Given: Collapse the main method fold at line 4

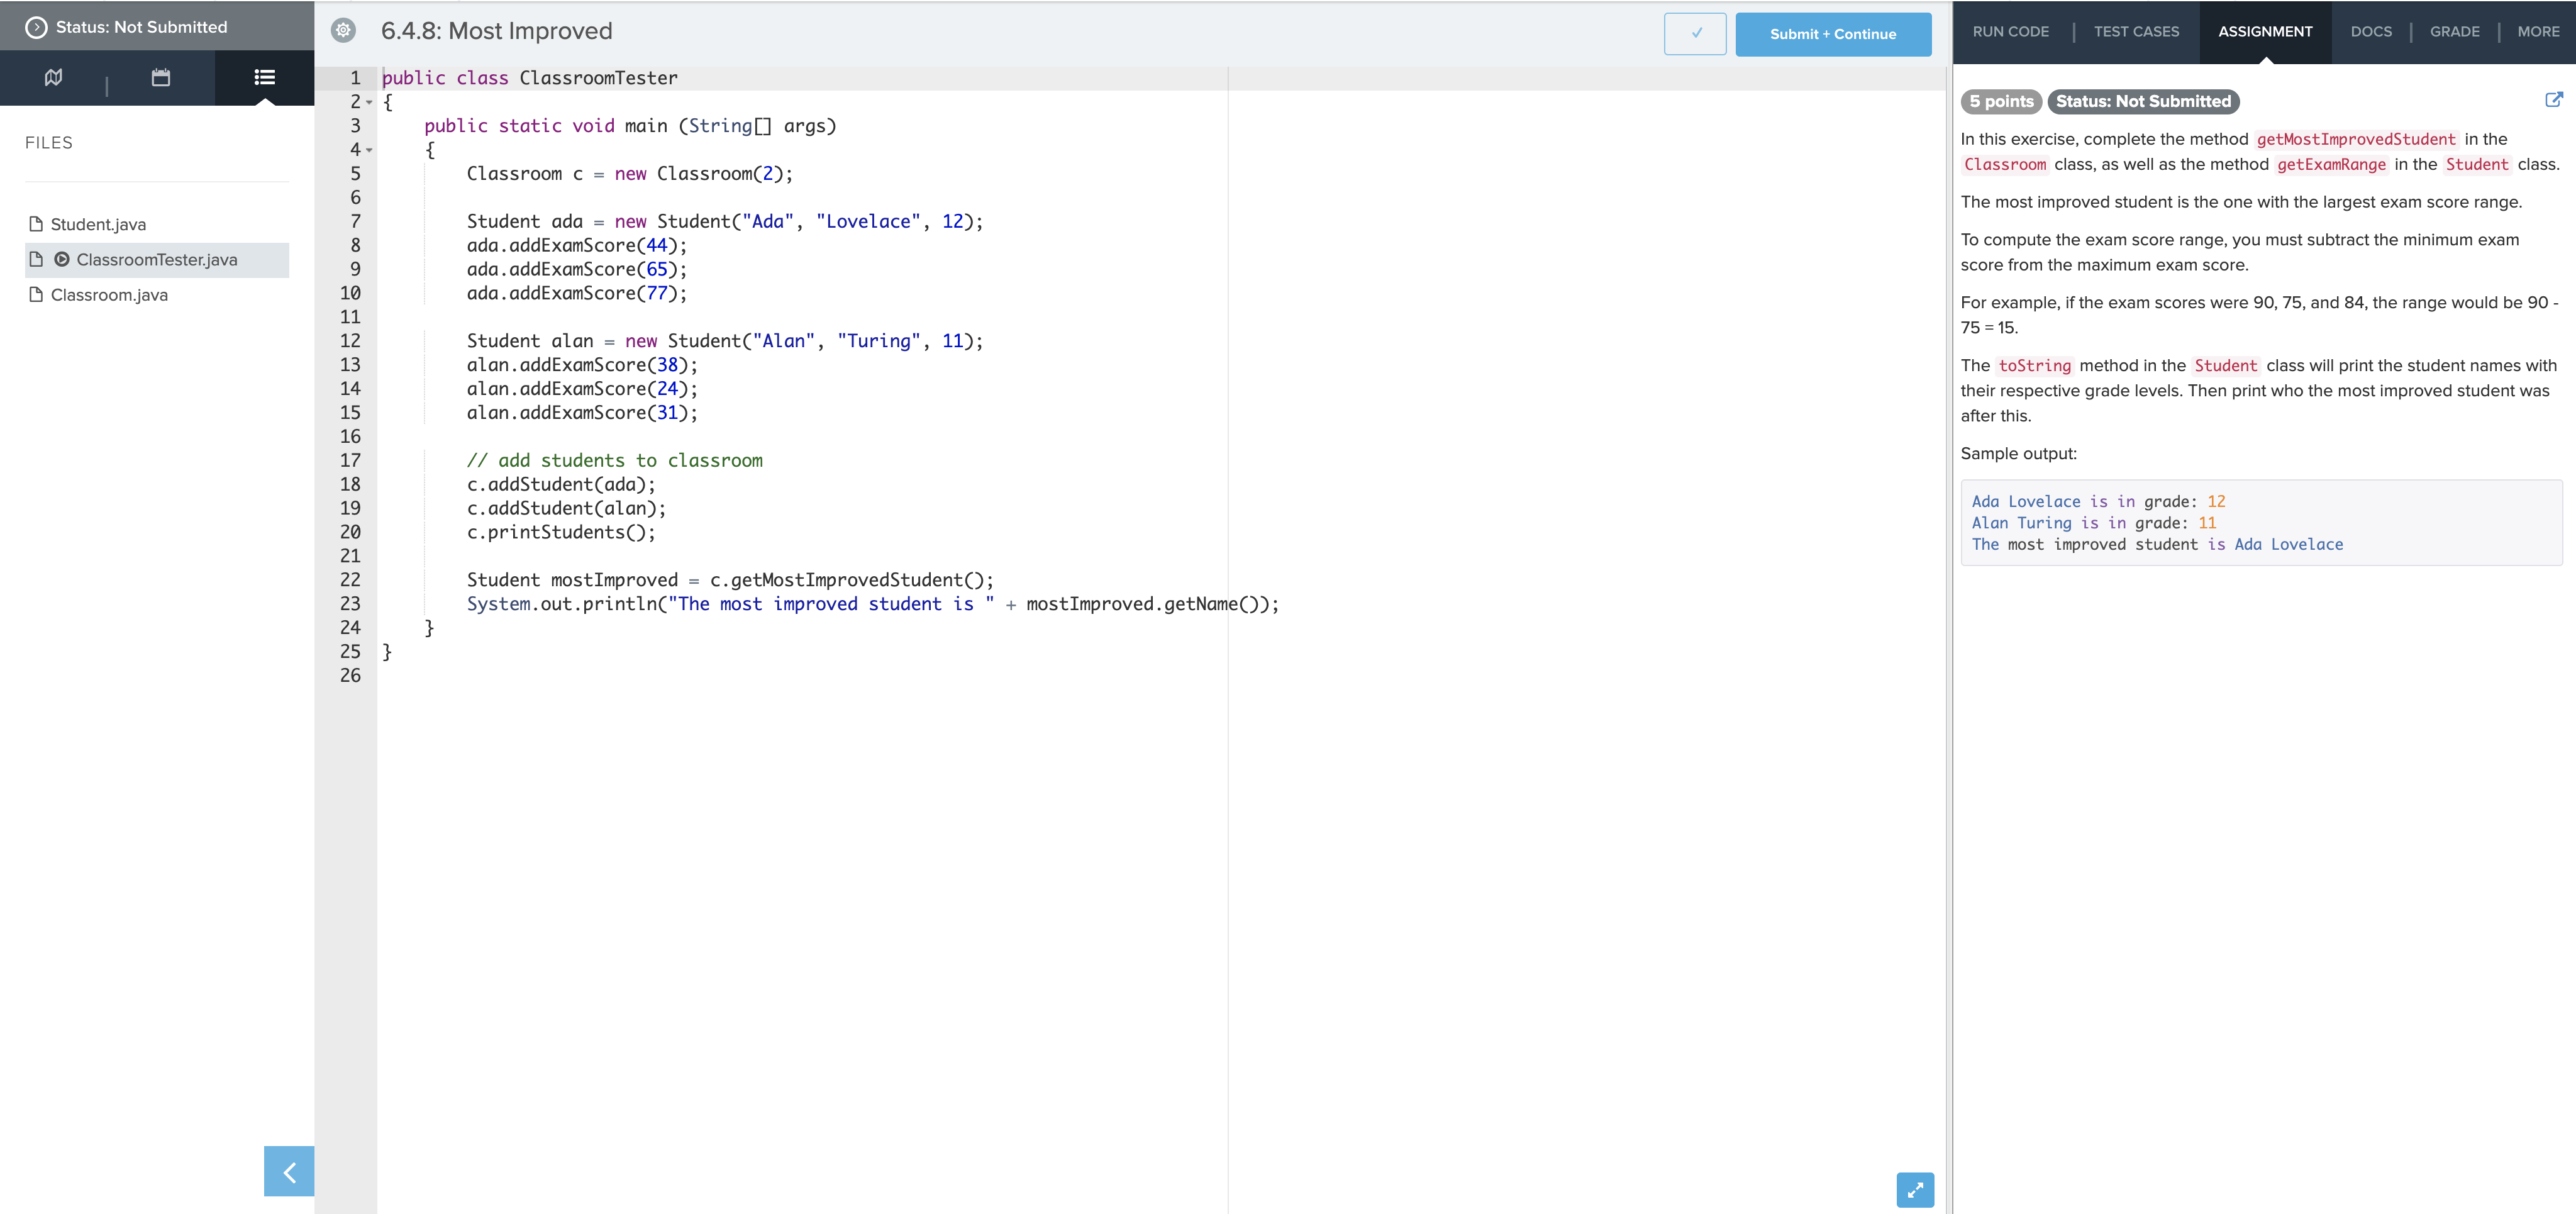Looking at the screenshot, I should tap(369, 151).
